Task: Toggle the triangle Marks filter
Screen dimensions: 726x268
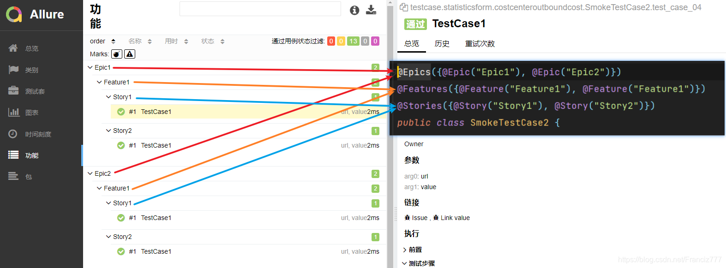Action: [x=129, y=54]
